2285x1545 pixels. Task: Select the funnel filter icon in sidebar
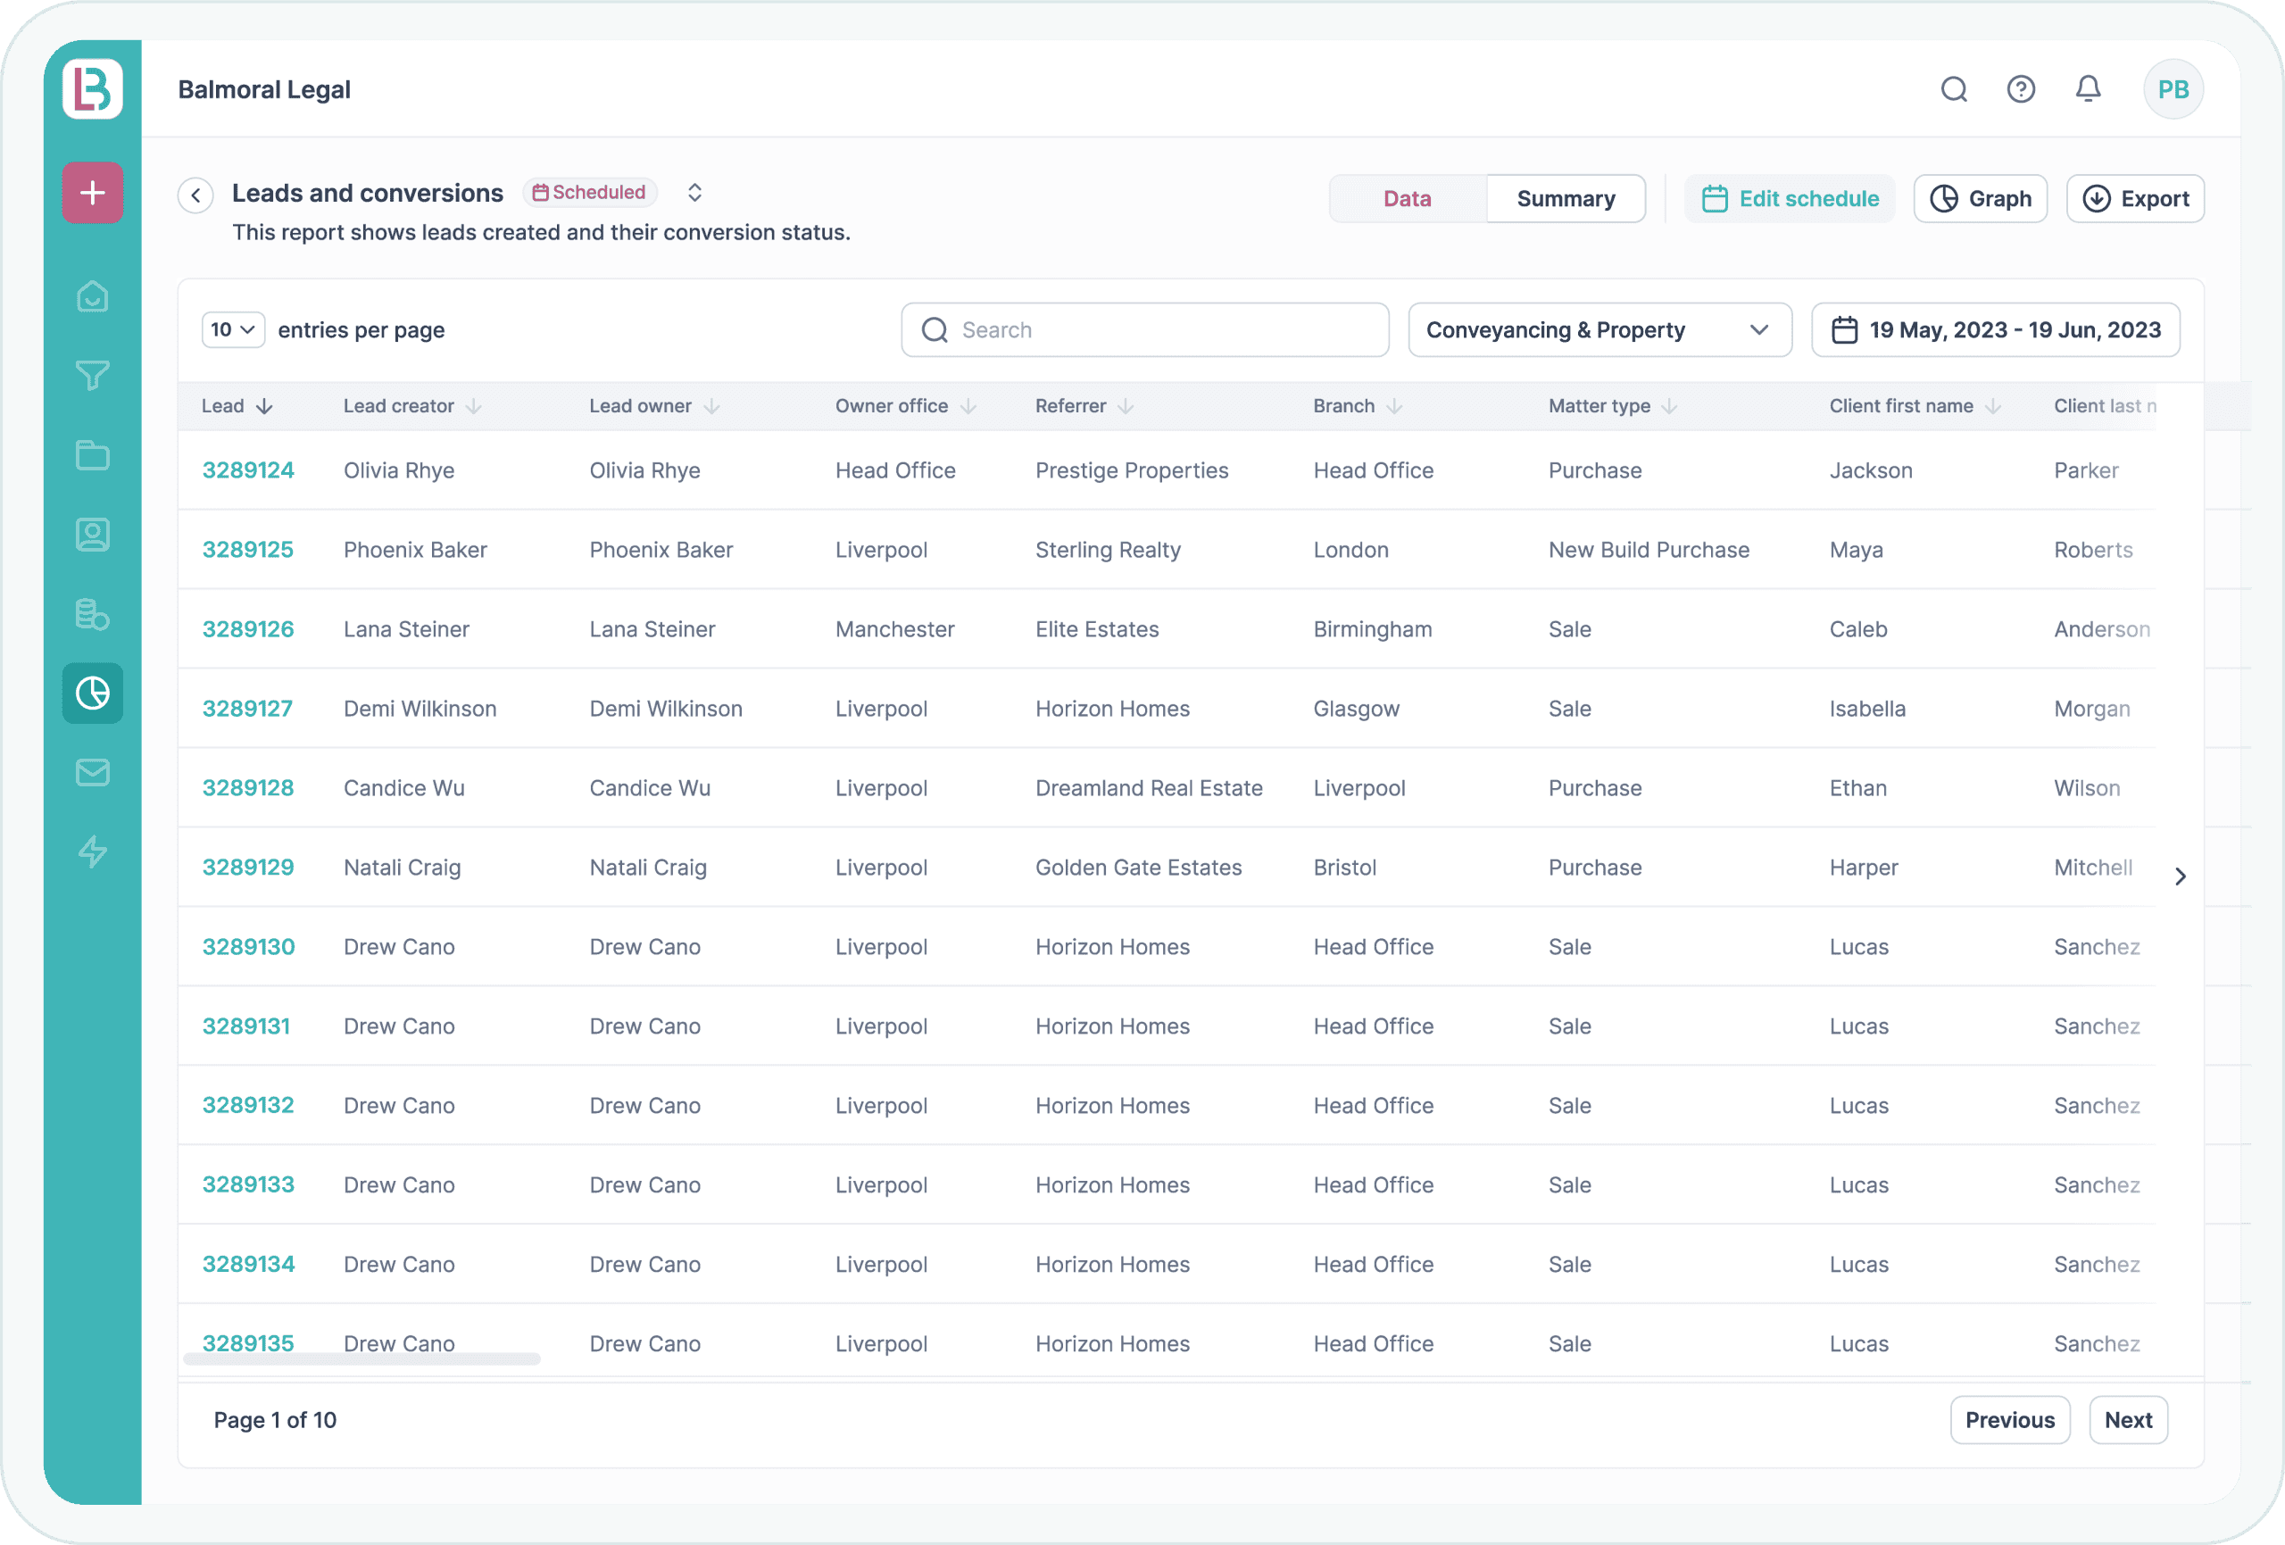pyautogui.click(x=91, y=376)
